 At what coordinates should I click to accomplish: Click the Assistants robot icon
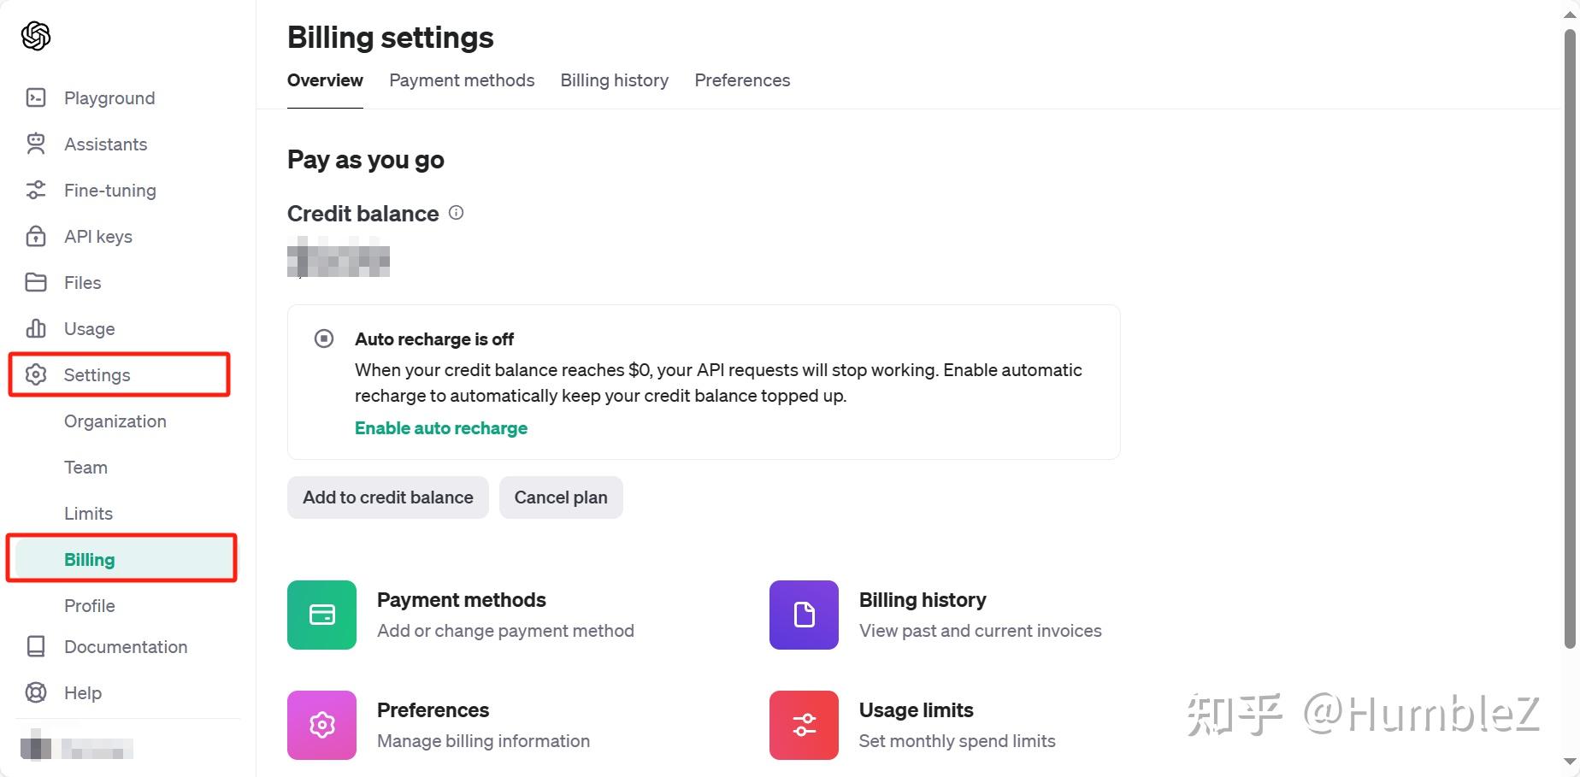pos(36,144)
